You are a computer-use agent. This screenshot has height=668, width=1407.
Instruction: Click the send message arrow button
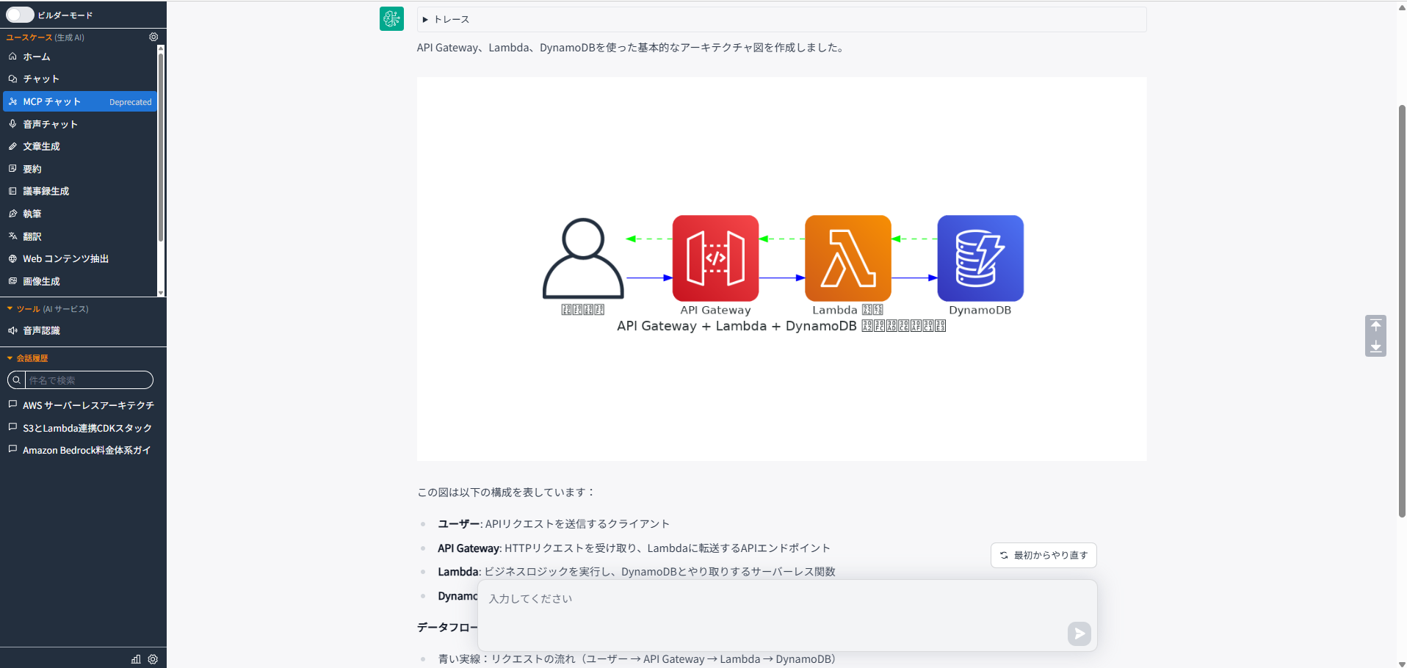(1079, 633)
